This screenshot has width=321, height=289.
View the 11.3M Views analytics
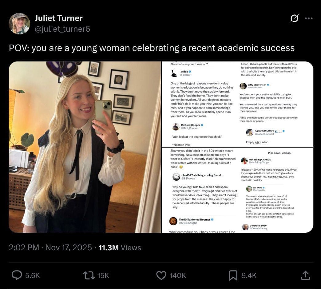[120, 247]
